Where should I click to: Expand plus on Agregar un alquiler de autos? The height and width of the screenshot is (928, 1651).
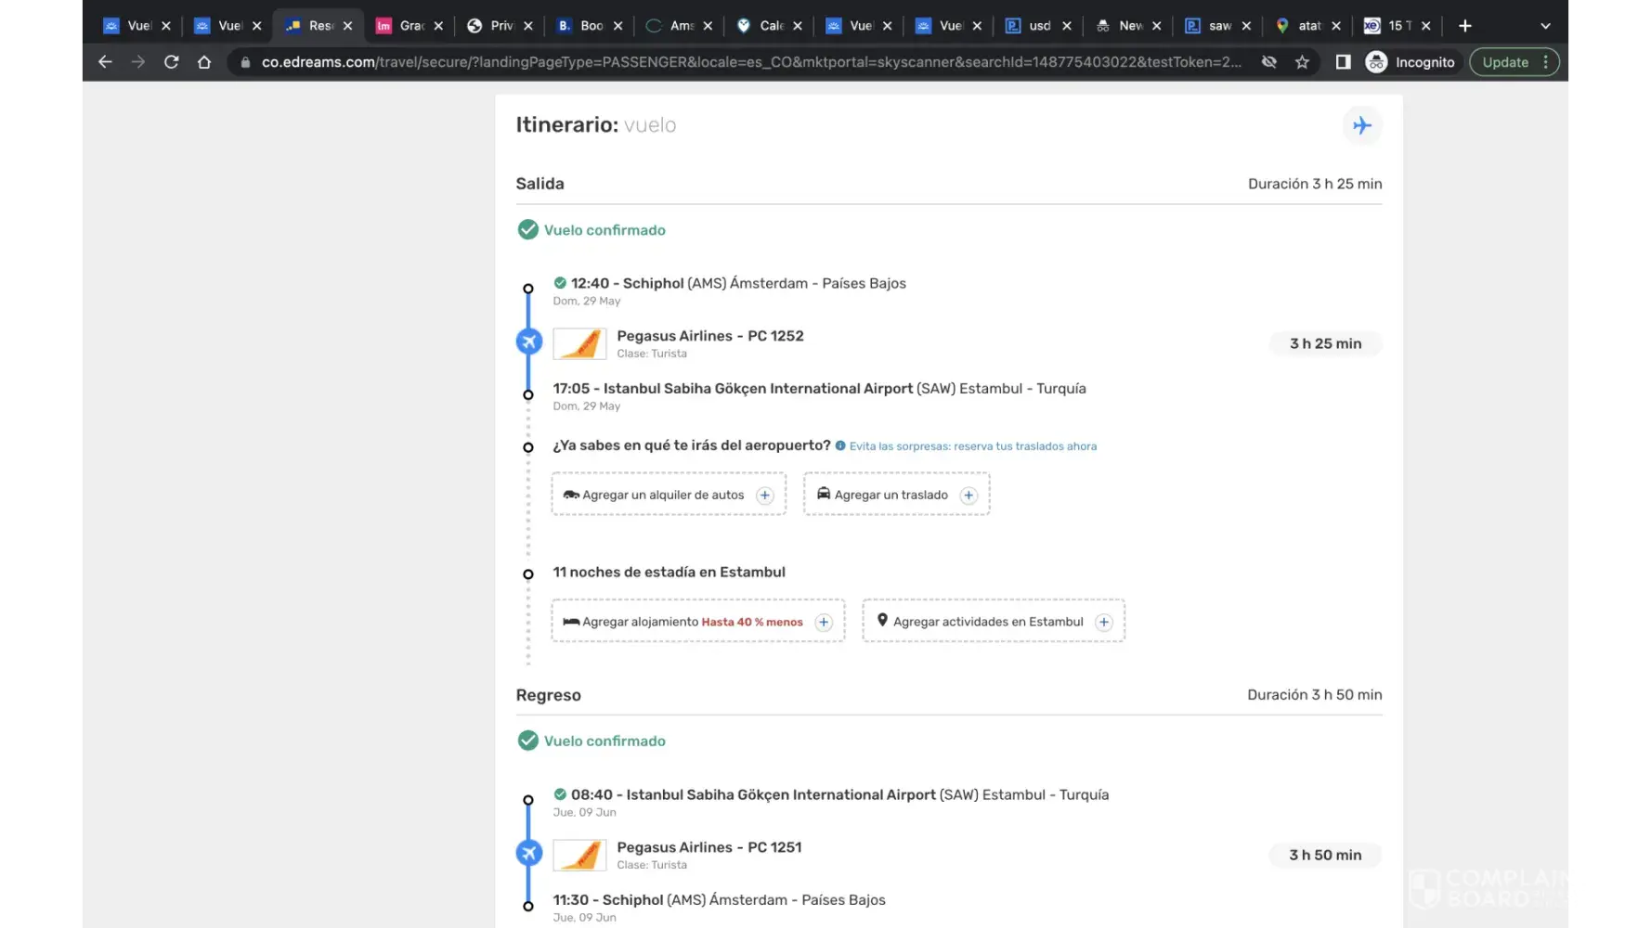(x=764, y=496)
